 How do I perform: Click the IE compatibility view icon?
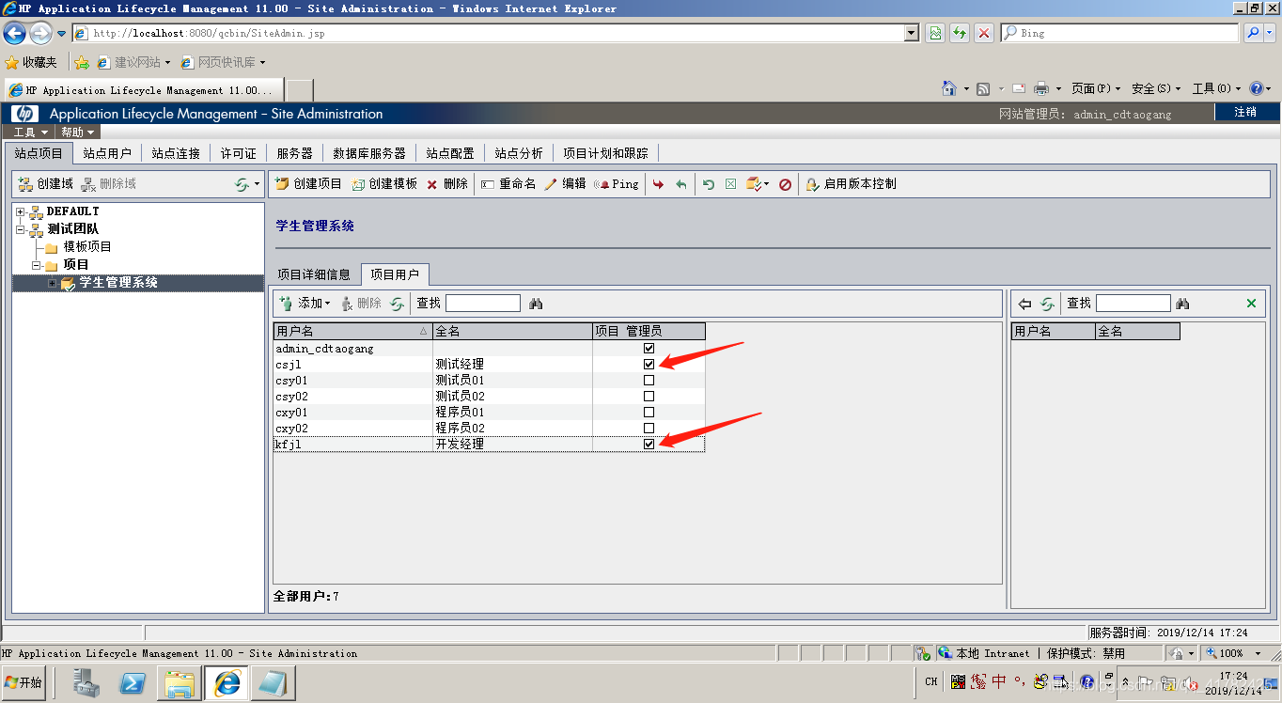click(935, 33)
